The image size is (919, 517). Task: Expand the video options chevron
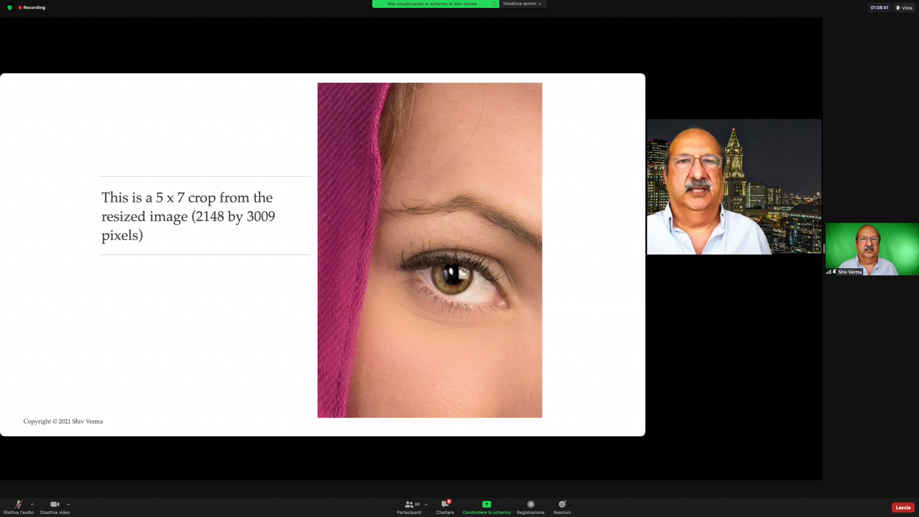(x=68, y=504)
